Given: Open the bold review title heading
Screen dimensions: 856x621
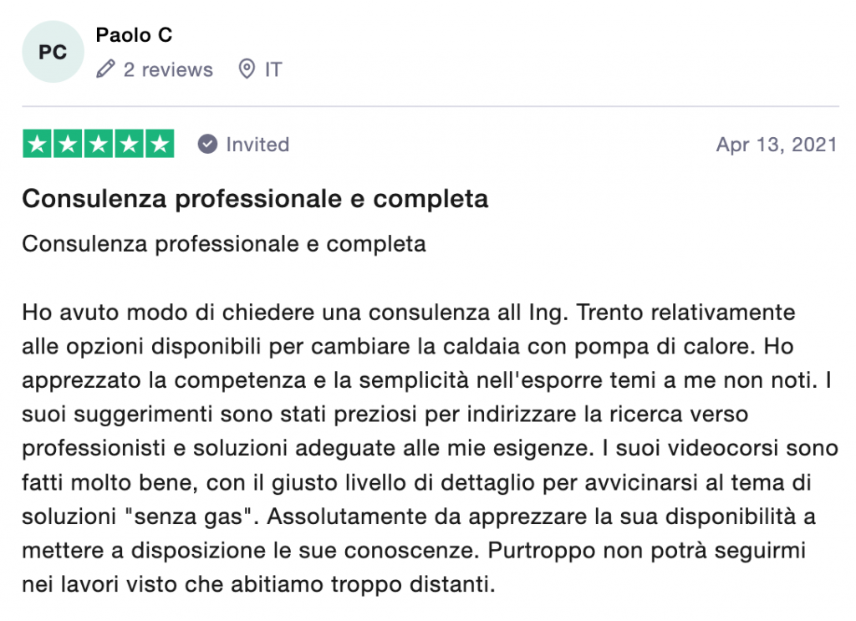Looking at the screenshot, I should (255, 199).
